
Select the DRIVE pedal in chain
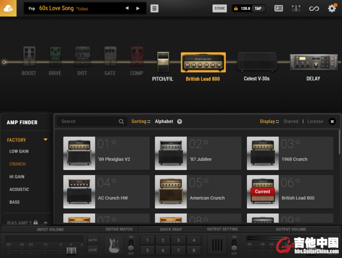coord(55,56)
